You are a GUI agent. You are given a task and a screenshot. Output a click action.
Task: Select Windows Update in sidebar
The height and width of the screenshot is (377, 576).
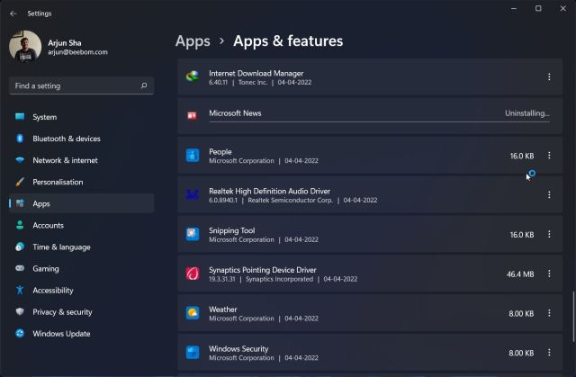61,334
